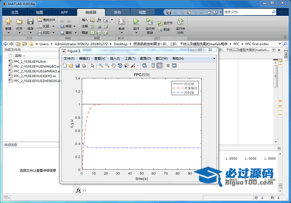Click the uncomment icon in ribbon

pos(99,26)
